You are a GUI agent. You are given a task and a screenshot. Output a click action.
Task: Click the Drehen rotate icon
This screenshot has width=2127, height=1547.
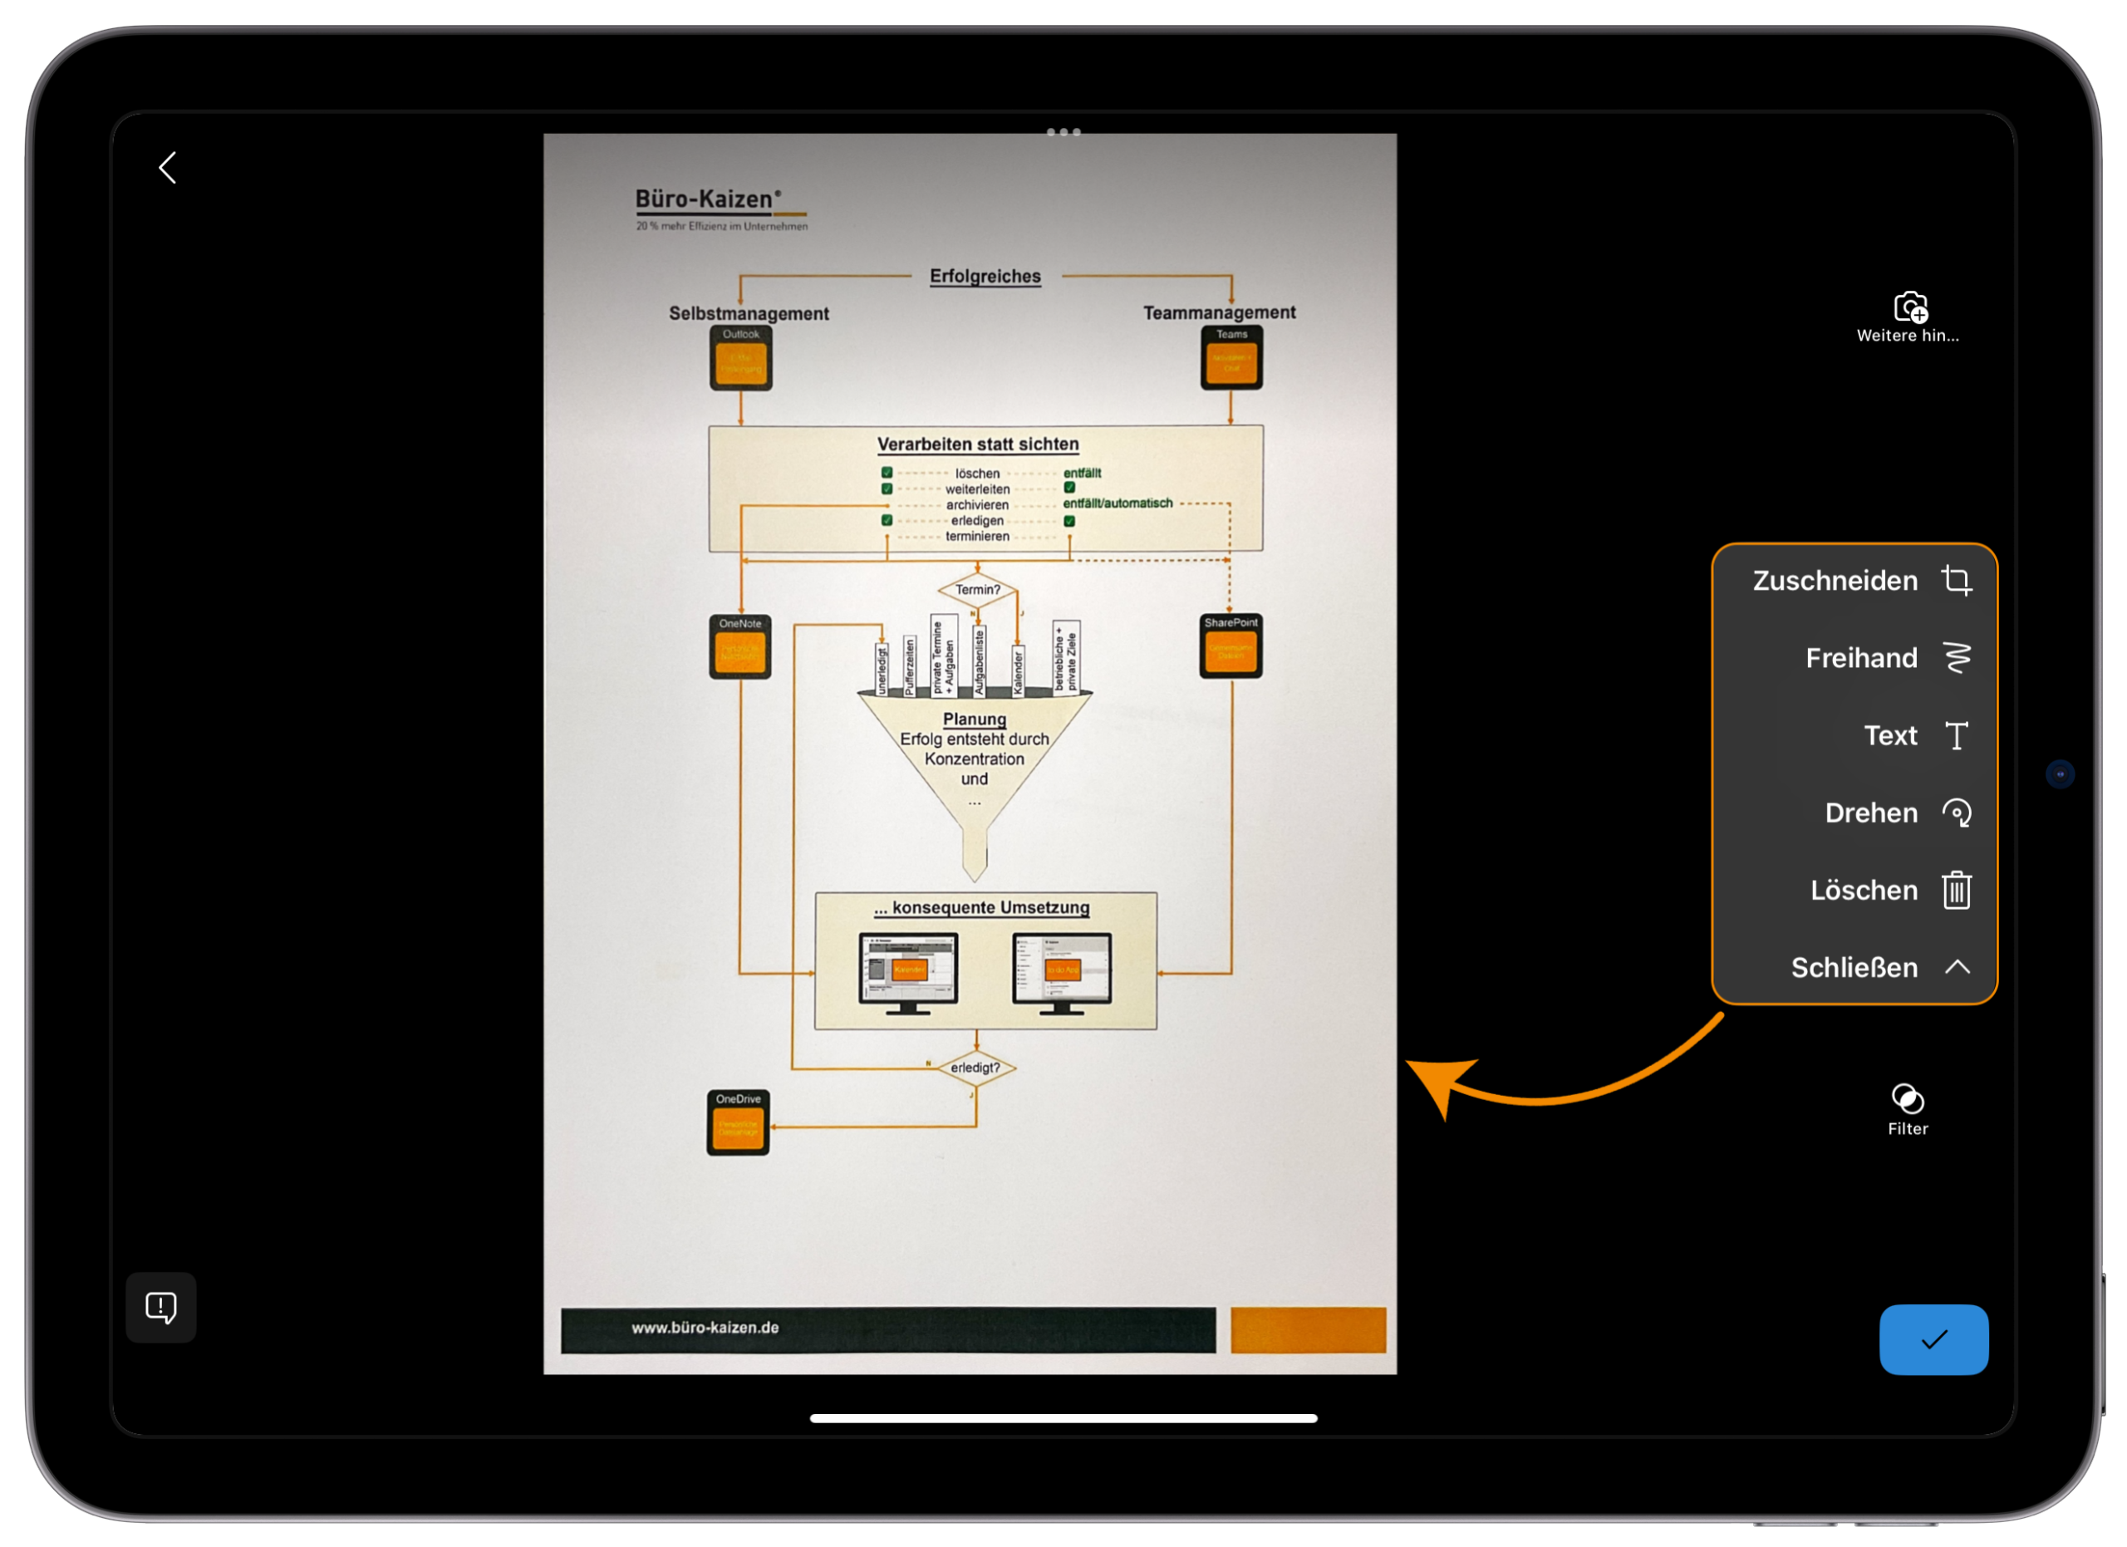point(1957,813)
